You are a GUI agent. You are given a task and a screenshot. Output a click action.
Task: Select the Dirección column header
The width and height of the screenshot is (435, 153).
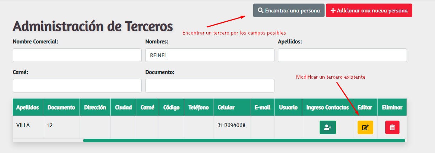[x=95, y=107]
